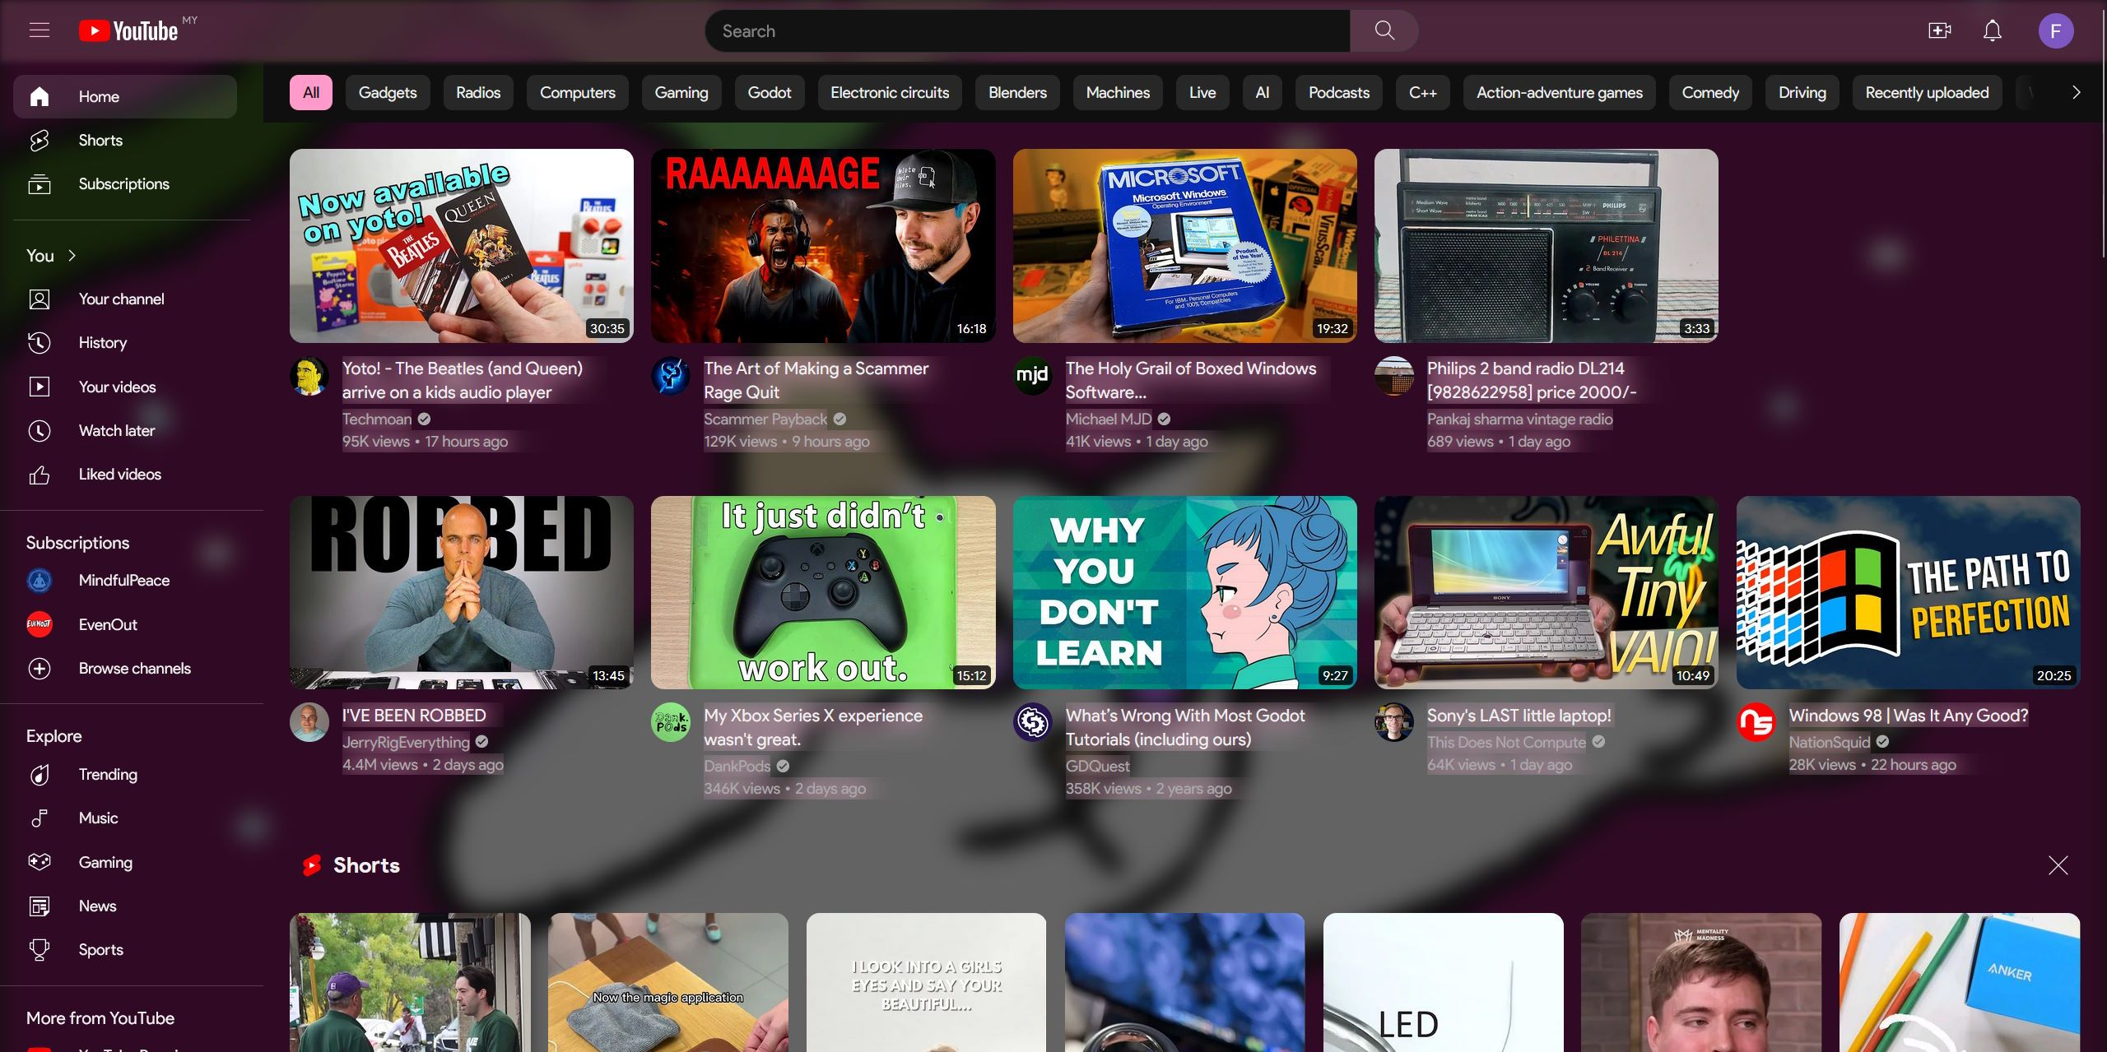Open the Yoto Beatles video thumbnail
The image size is (2107, 1052).
462,246
